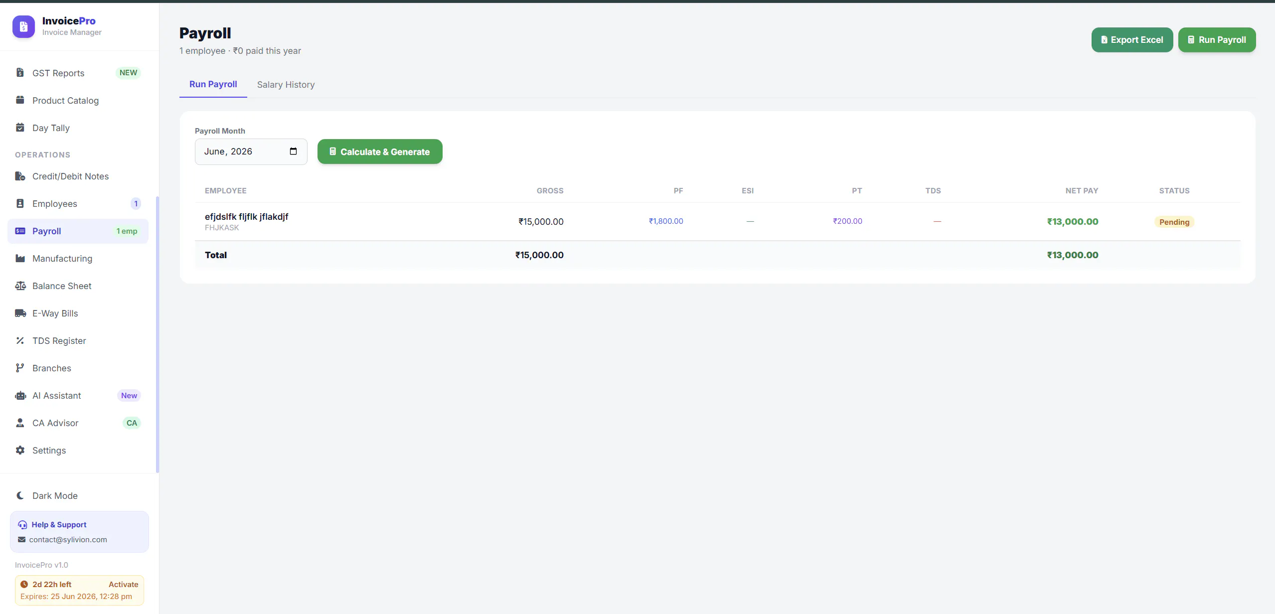The width and height of the screenshot is (1275, 614).
Task: Click the Total row gross ₹15,000.00
Action: click(539, 255)
